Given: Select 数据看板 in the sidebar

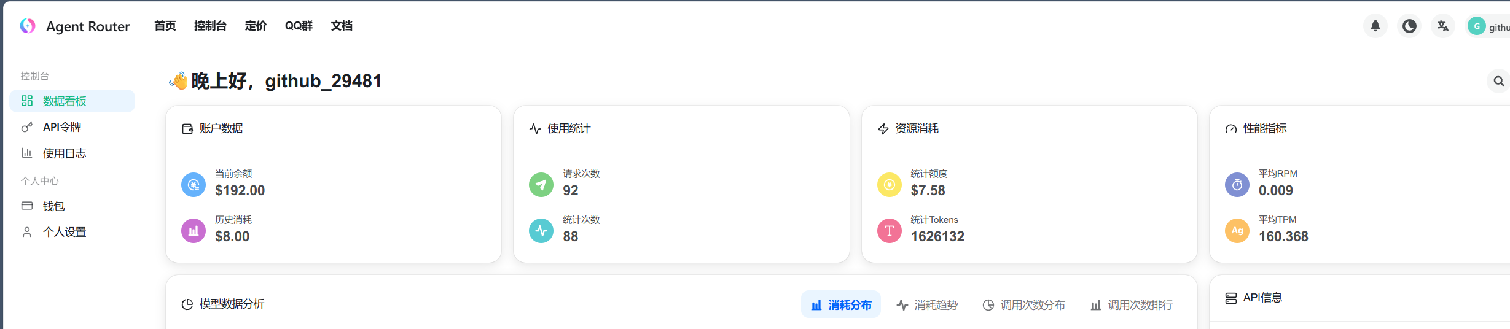Looking at the screenshot, I should click(x=65, y=101).
